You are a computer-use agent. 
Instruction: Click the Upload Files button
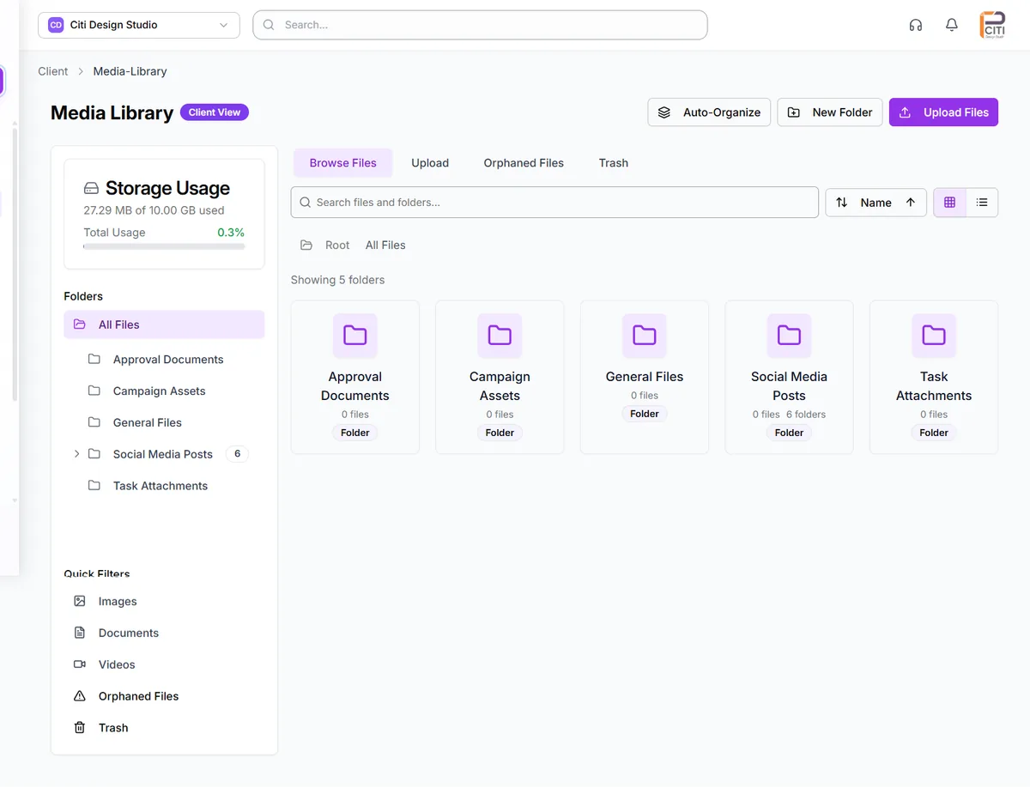(943, 112)
